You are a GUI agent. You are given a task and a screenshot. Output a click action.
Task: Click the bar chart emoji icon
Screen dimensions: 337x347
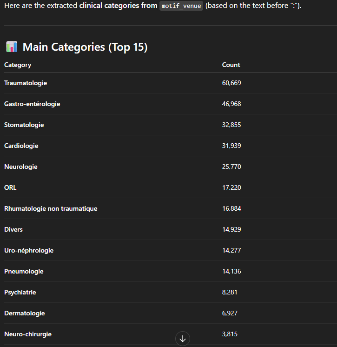pos(12,47)
